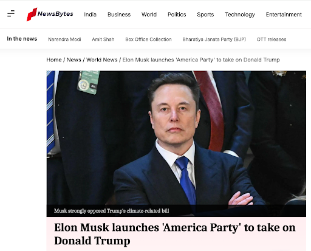Image resolution: width=311 pixels, height=251 pixels.
Task: Open the Politics section
Action: [177, 15]
